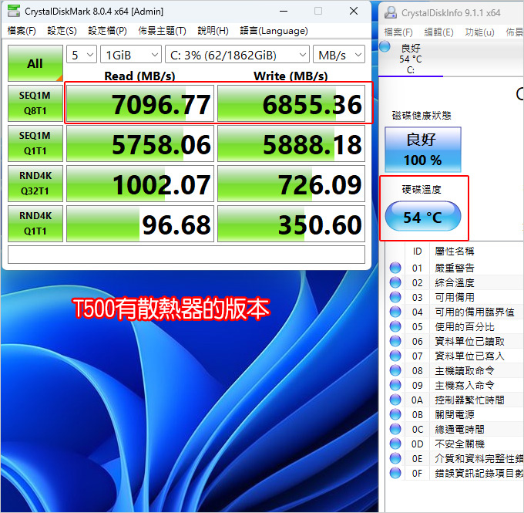
Task: Click status orb for attribute 09 主機寫入命令
Action: pos(395,385)
